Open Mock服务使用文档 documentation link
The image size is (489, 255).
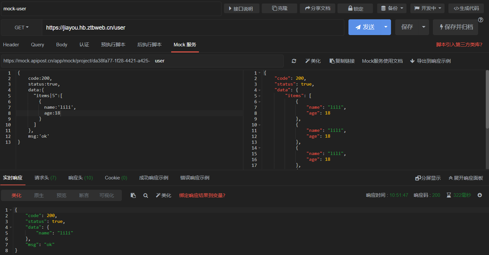pyautogui.click(x=382, y=61)
